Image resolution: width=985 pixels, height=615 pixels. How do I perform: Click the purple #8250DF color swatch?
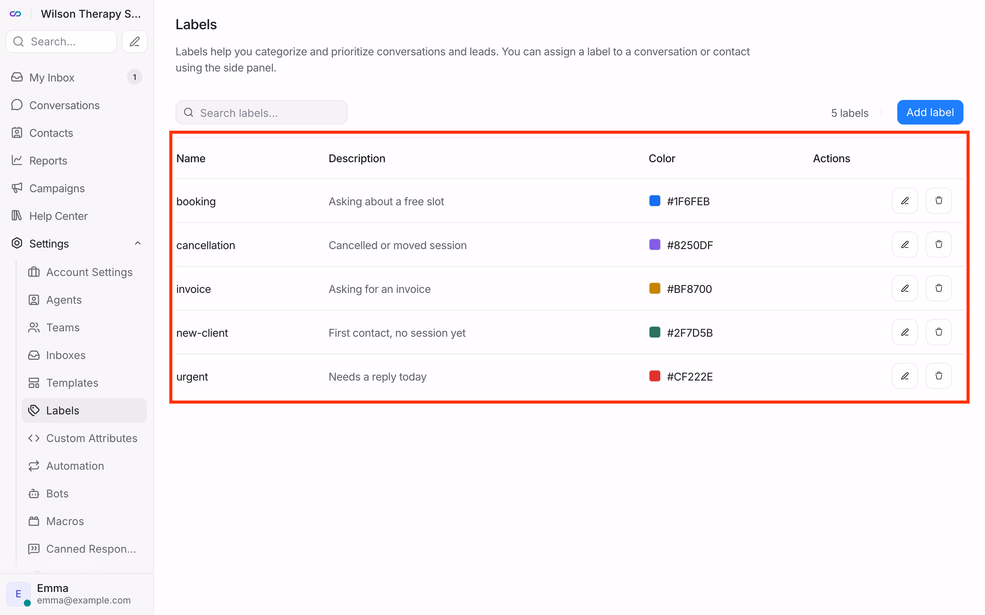(654, 244)
